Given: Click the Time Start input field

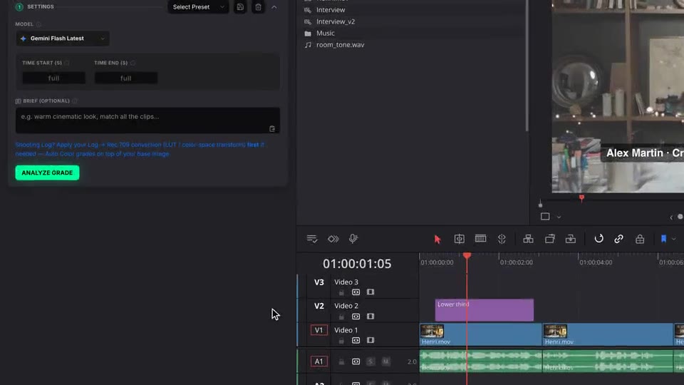Looking at the screenshot, I should [53, 78].
